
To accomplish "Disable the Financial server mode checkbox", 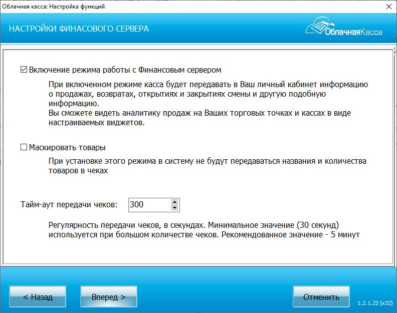I will click(24, 70).
